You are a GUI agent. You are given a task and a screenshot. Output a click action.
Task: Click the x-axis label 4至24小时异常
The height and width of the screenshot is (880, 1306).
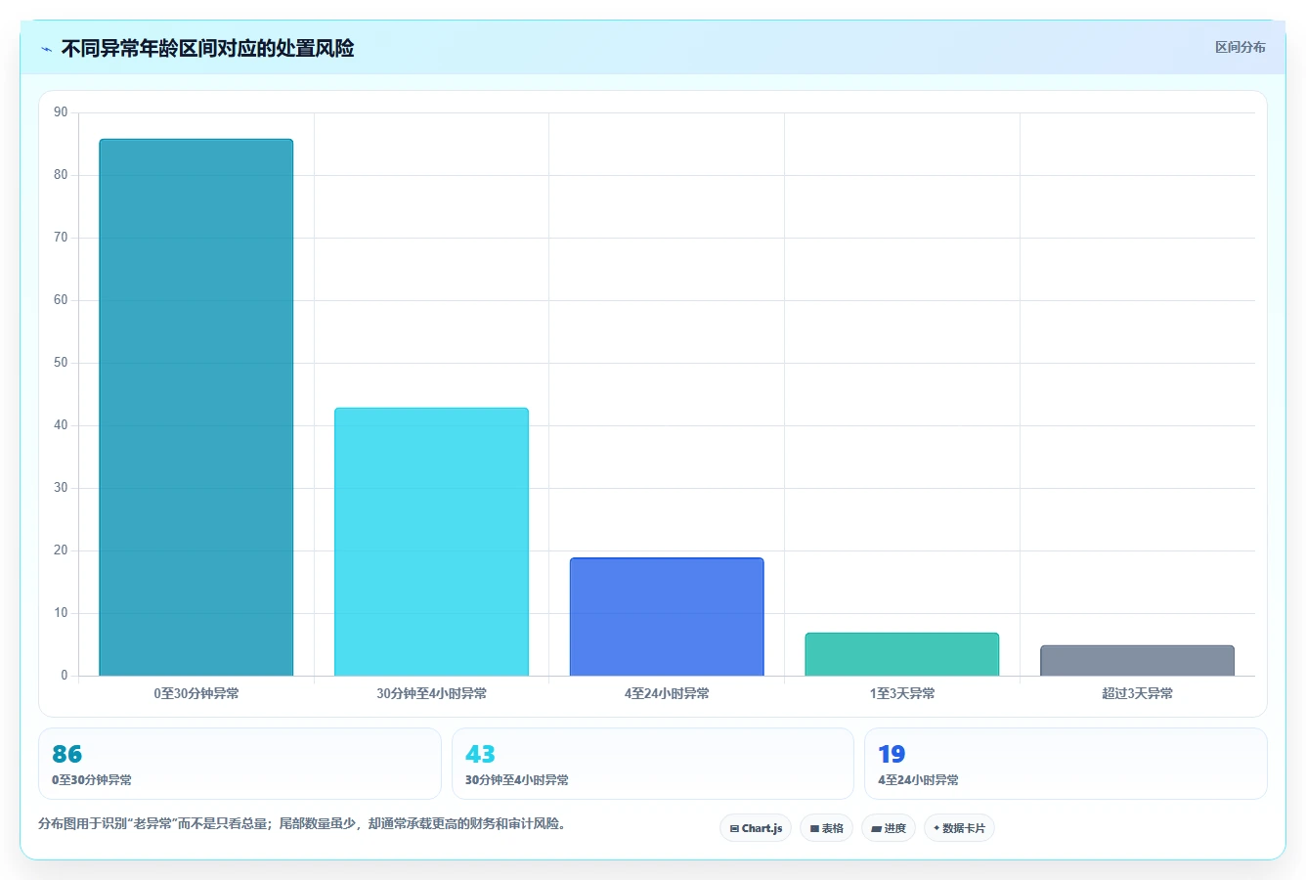667,693
